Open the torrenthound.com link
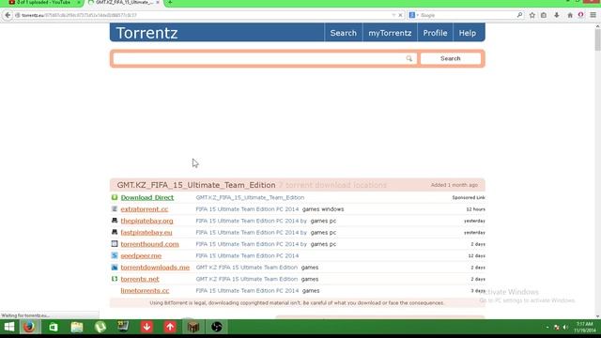Image resolution: width=601 pixels, height=338 pixels. [x=150, y=244]
